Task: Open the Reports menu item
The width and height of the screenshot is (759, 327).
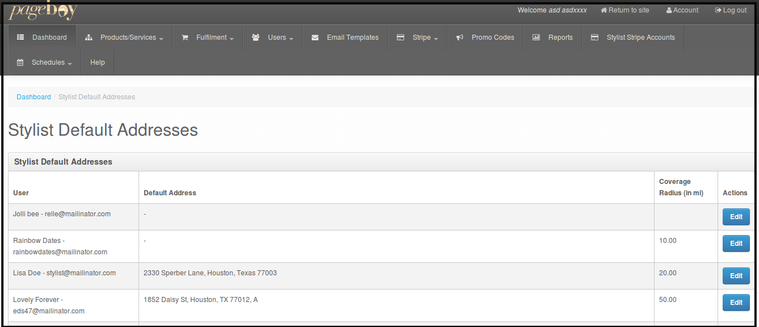Action: click(x=553, y=37)
